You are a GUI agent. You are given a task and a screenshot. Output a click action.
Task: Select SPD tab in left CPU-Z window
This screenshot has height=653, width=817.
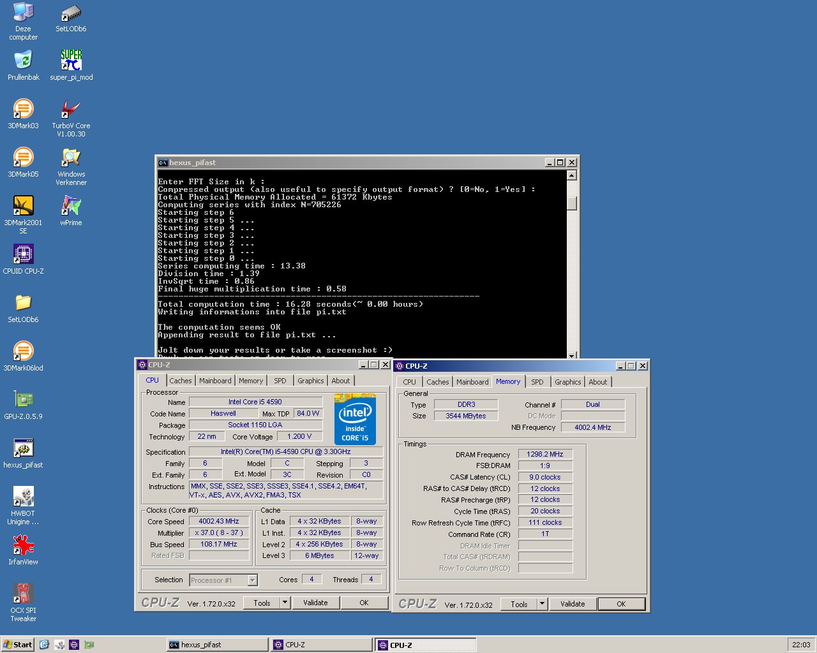click(280, 381)
